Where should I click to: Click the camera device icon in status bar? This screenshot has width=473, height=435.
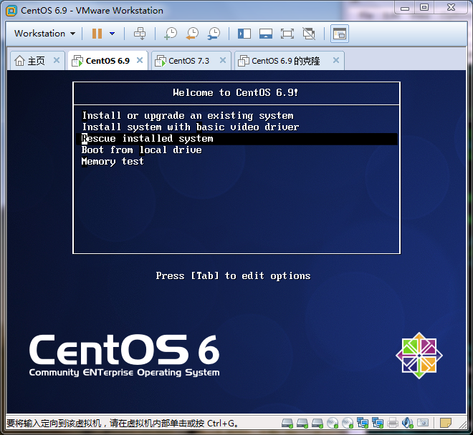click(x=423, y=423)
